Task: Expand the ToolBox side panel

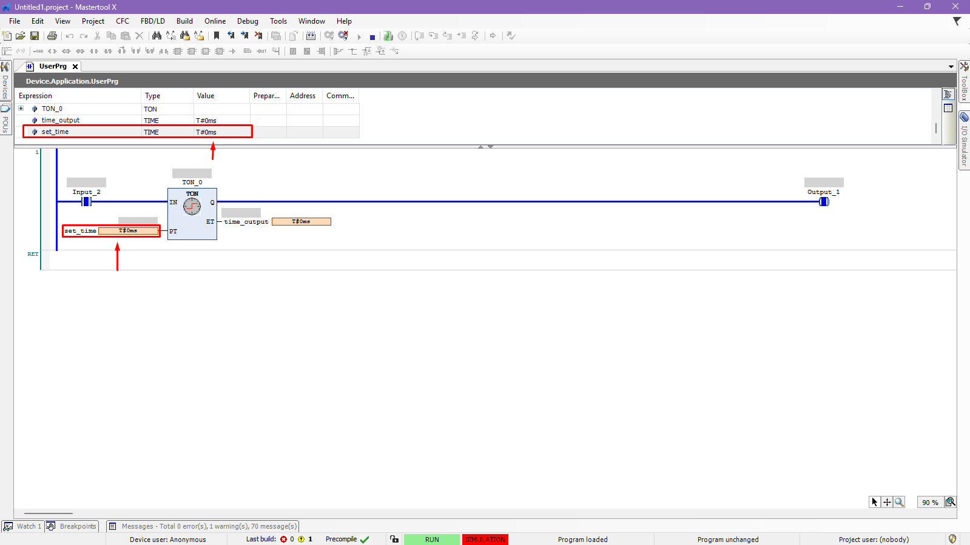Action: (x=964, y=81)
